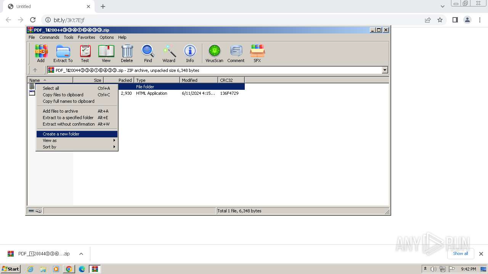Image resolution: width=488 pixels, height=274 pixels.
Task: Click the Delete trash can icon
Action: [x=127, y=54]
